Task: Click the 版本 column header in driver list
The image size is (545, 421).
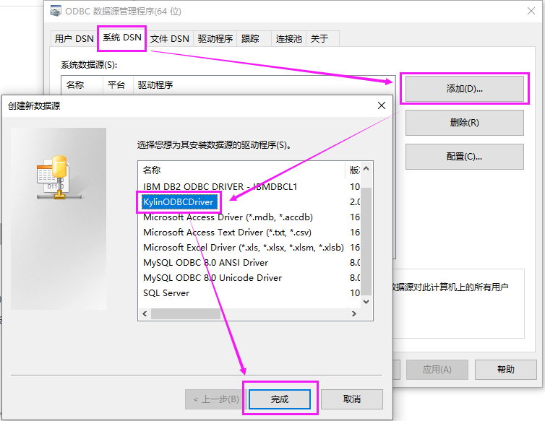Action: [353, 170]
